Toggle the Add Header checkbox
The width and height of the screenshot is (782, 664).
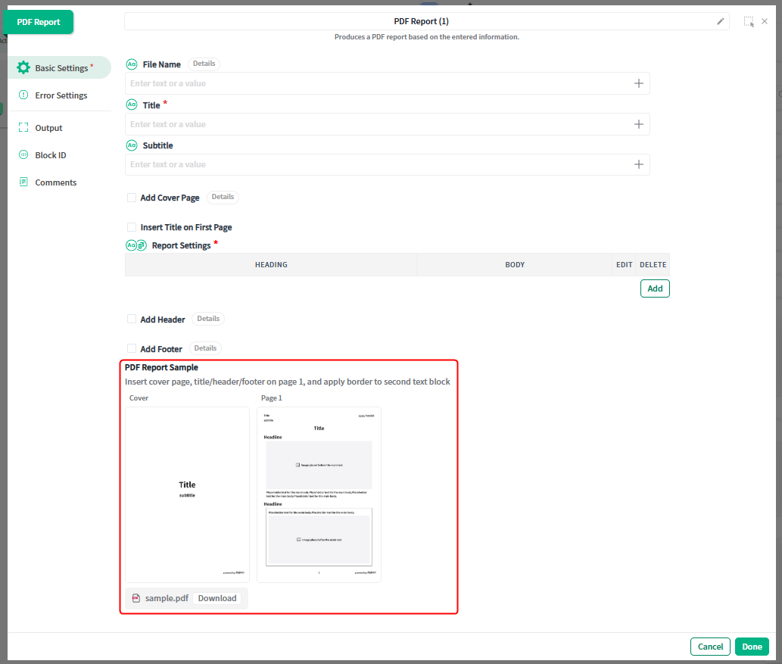coord(132,320)
